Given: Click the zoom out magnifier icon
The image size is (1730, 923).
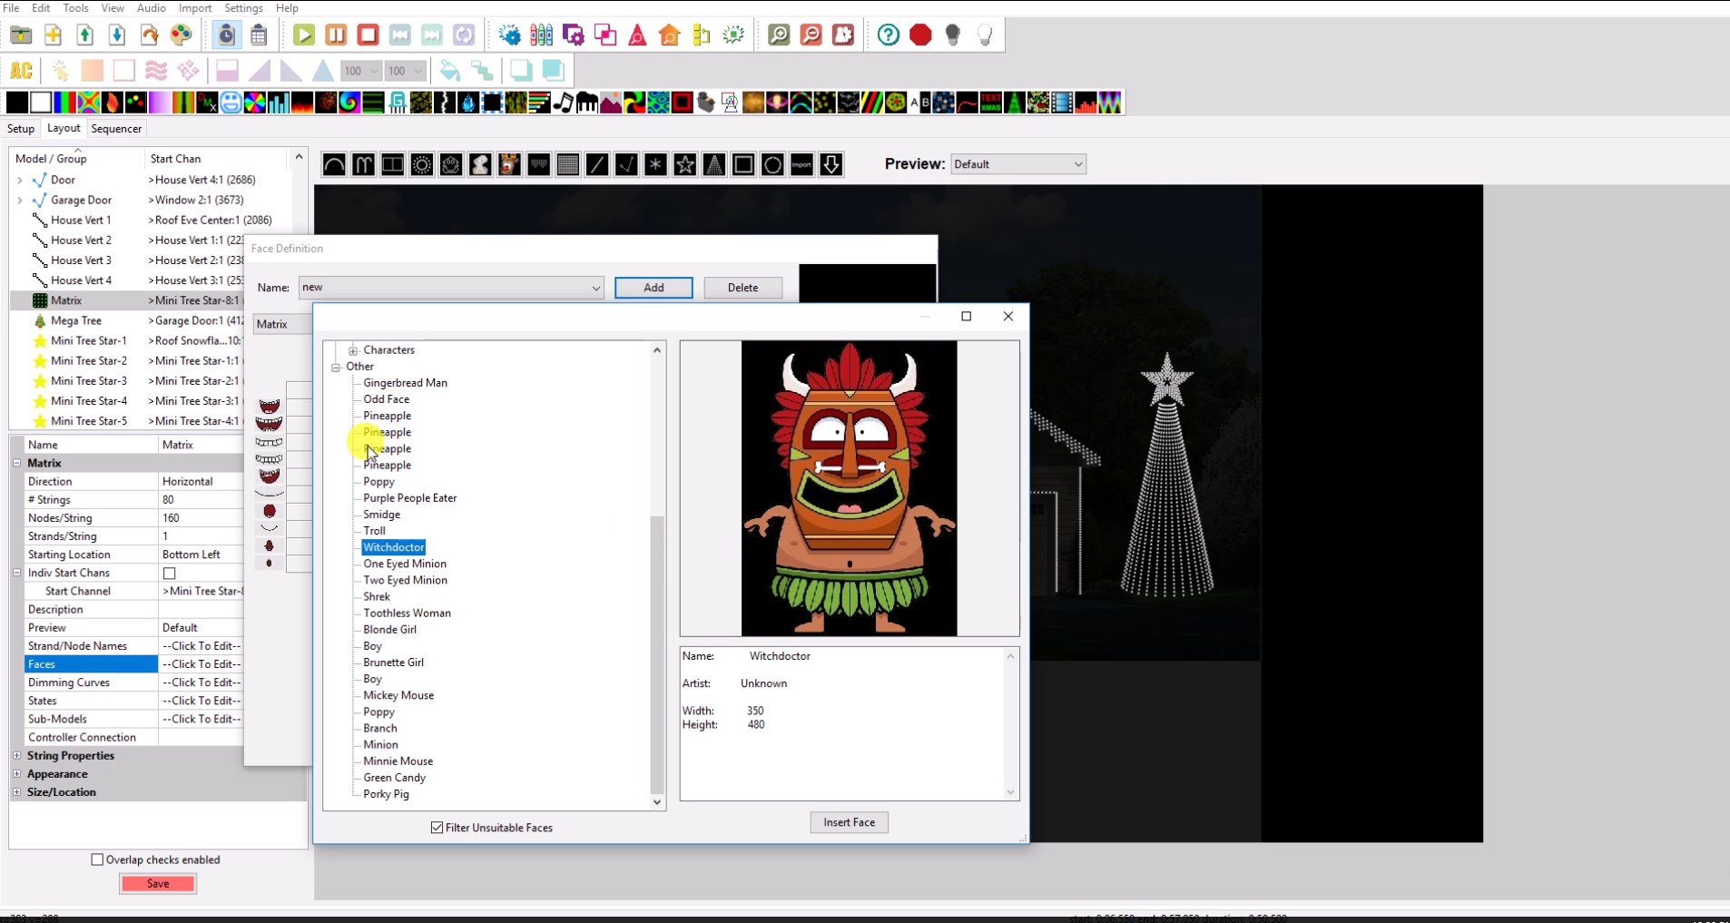Looking at the screenshot, I should pyautogui.click(x=811, y=35).
